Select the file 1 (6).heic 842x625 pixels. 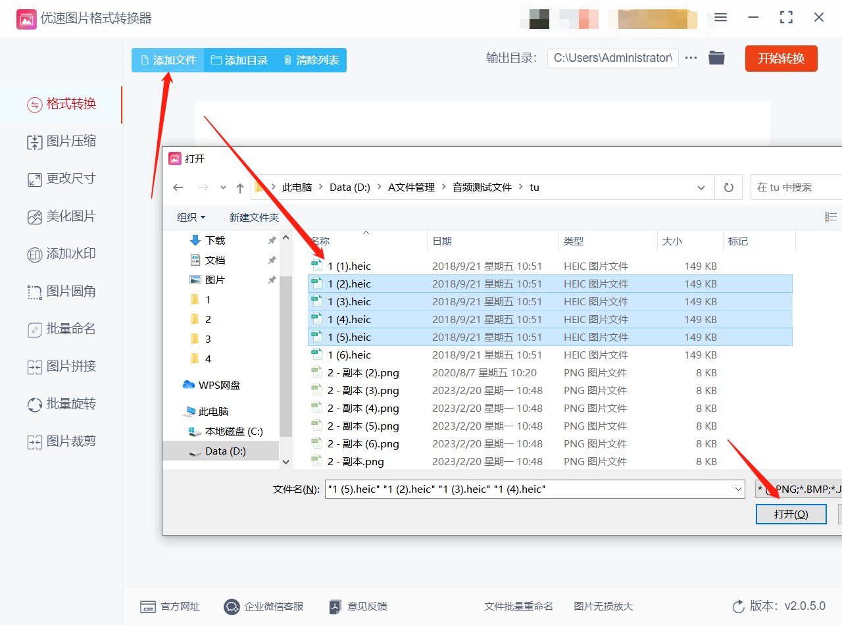[x=349, y=355]
